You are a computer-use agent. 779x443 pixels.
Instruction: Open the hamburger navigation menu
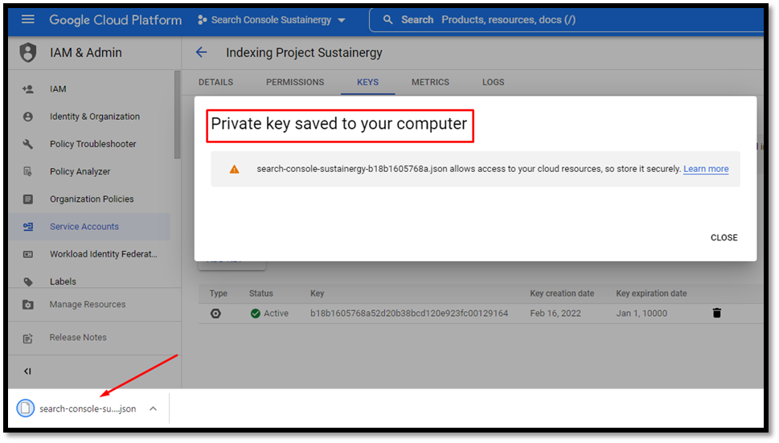click(x=28, y=19)
